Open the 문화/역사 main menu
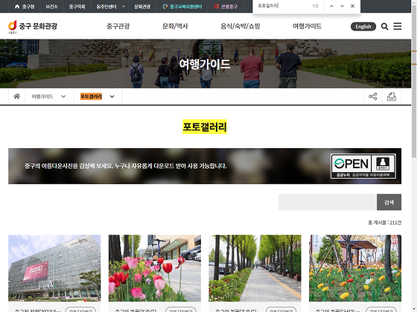Viewport: 417px width, 312px height. coord(175,26)
